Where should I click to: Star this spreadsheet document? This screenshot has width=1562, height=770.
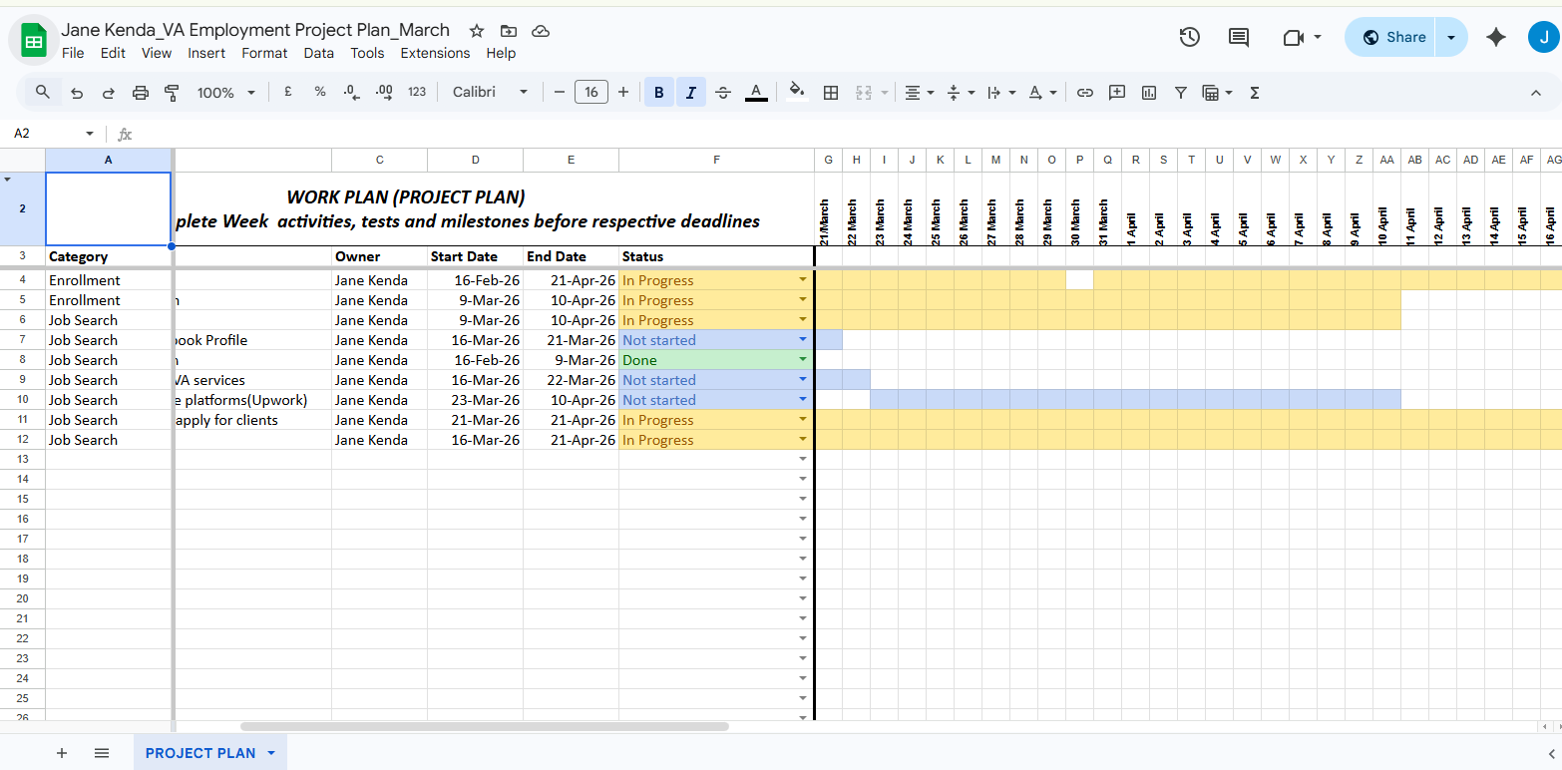tap(477, 31)
